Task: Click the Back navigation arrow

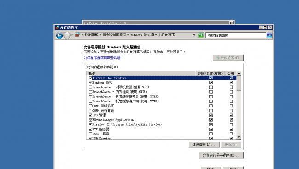Action: 59,35
